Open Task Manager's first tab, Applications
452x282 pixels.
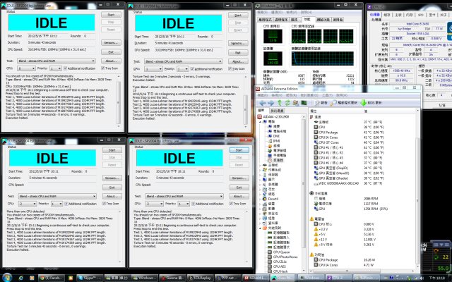coord(265,20)
